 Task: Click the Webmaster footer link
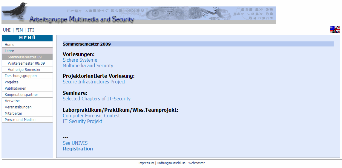pyautogui.click(x=197, y=163)
